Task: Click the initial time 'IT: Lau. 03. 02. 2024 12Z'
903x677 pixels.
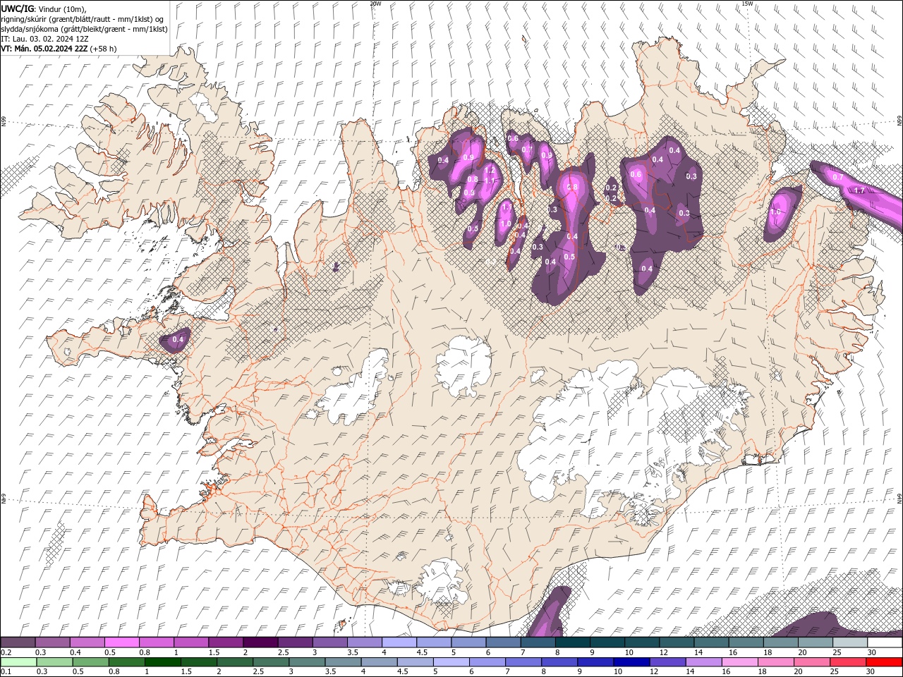Action: point(44,39)
